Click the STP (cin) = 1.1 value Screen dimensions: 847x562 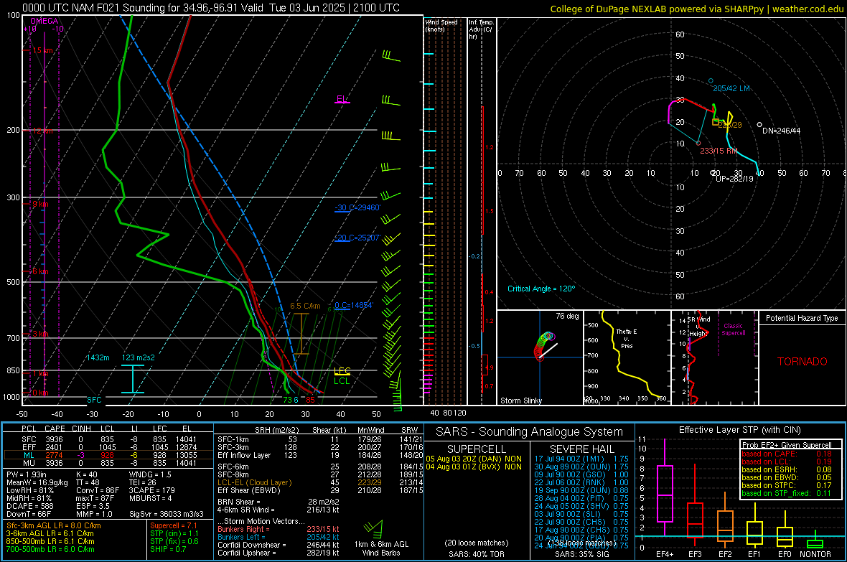pyautogui.click(x=174, y=533)
